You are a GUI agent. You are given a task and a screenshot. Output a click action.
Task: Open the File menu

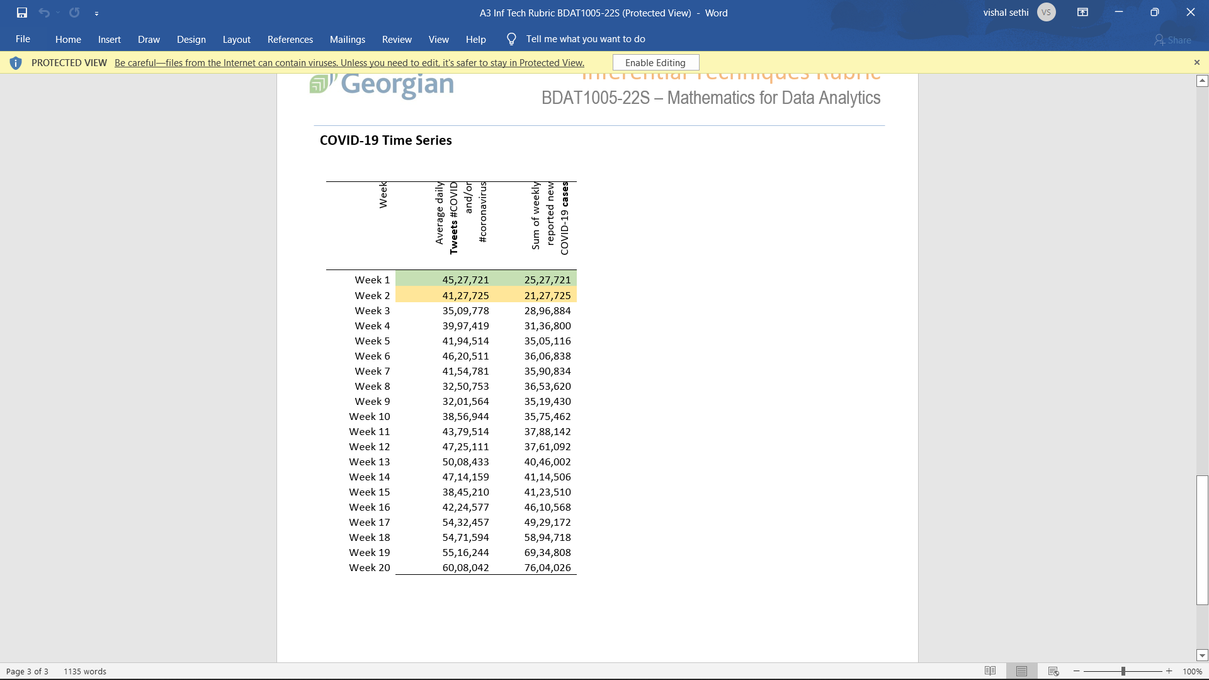(23, 38)
